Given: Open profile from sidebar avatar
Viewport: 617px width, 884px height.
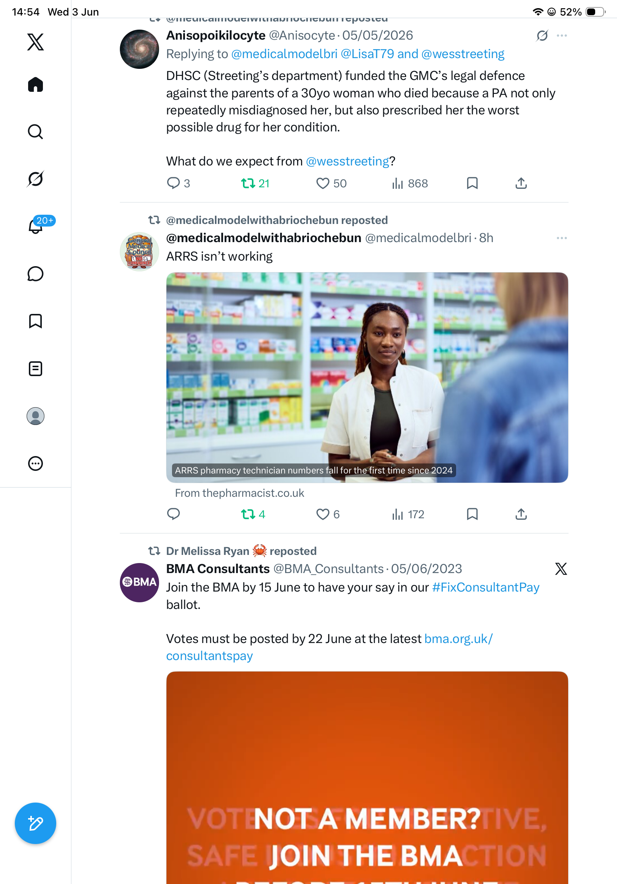Looking at the screenshot, I should coord(36,416).
